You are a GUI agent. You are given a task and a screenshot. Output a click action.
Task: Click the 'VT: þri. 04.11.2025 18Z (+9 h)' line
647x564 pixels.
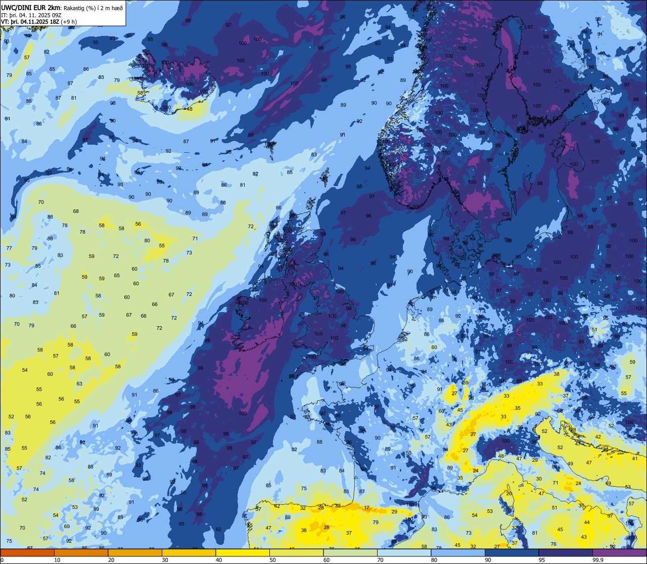pos(39,22)
